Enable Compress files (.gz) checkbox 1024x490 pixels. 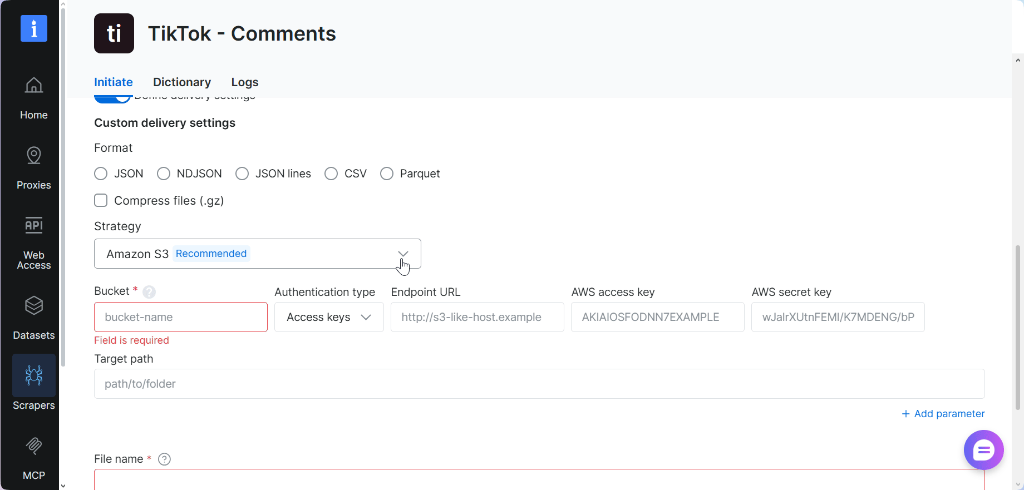pyautogui.click(x=101, y=200)
